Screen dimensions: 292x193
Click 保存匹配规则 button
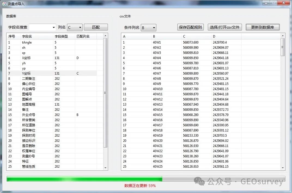point(190,27)
